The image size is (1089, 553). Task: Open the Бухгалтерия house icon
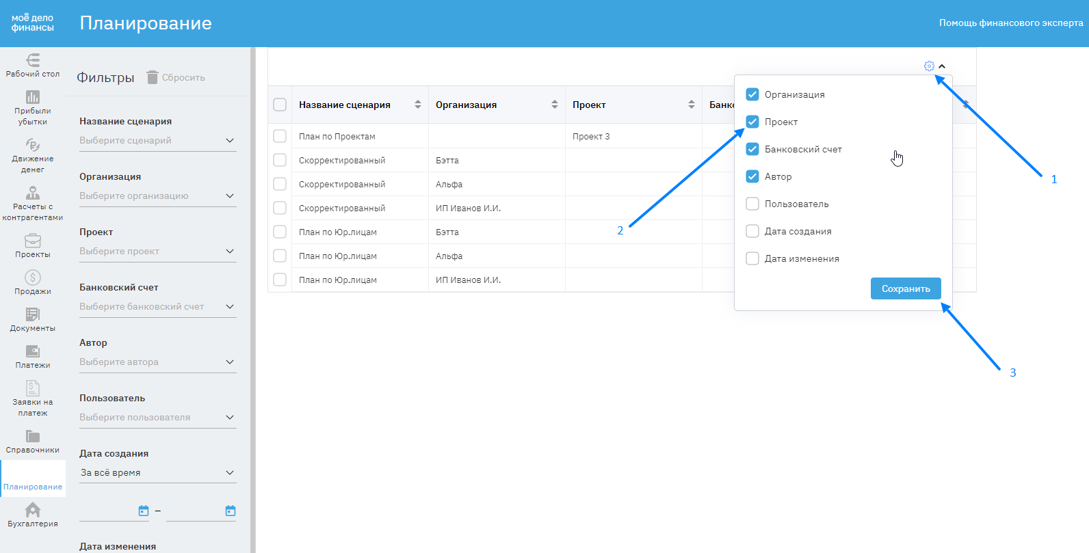[33, 510]
